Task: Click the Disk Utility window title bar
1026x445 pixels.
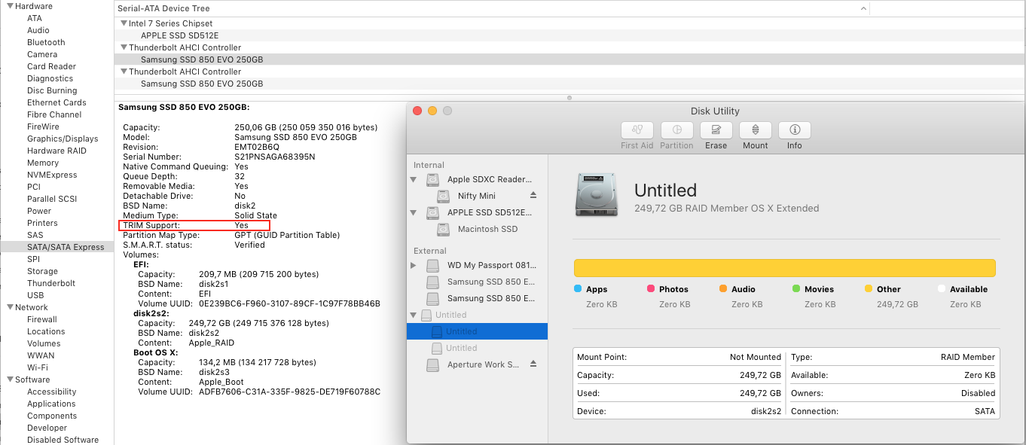Action: (x=716, y=111)
